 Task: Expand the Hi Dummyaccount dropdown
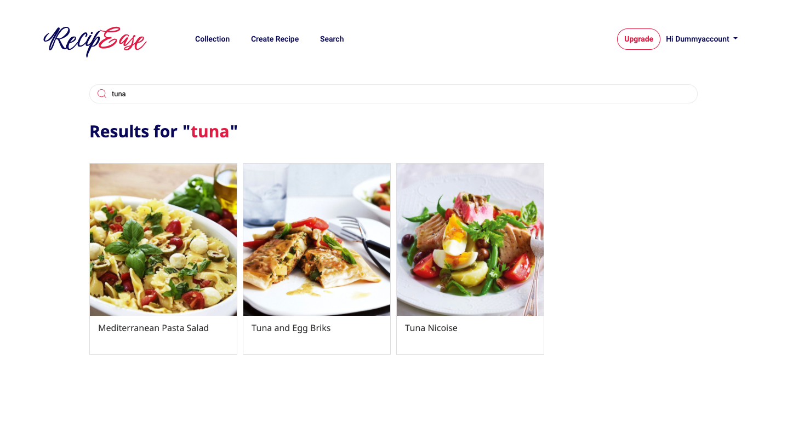coord(702,39)
